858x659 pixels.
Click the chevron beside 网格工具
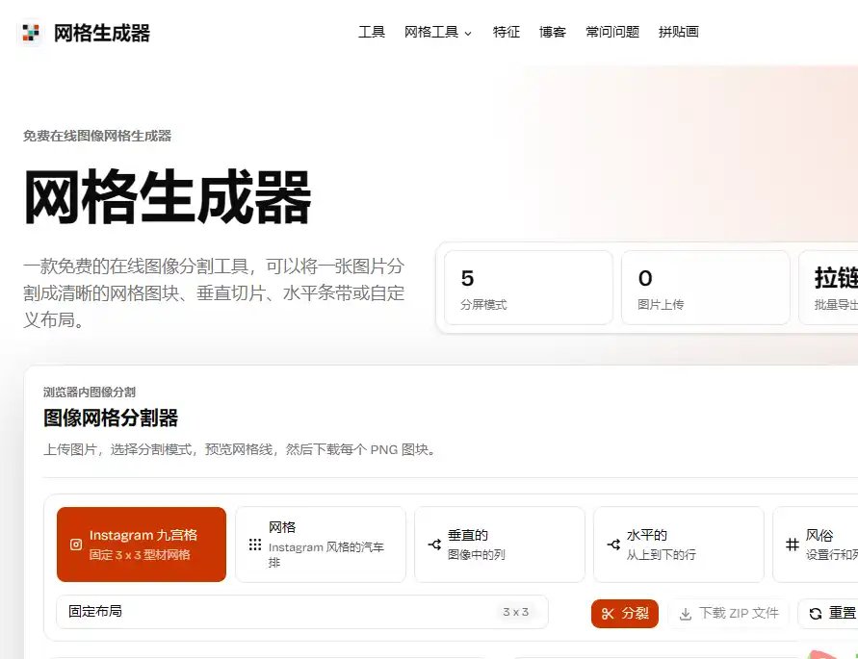[x=468, y=34]
